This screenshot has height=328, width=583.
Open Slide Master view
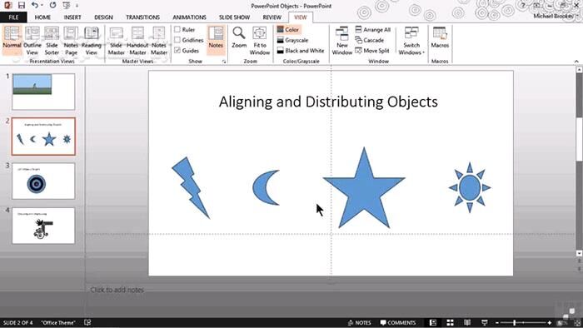(x=117, y=40)
